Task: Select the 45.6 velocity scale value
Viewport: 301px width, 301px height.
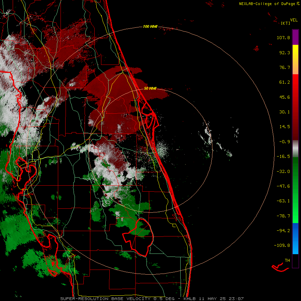Action: click(x=285, y=97)
